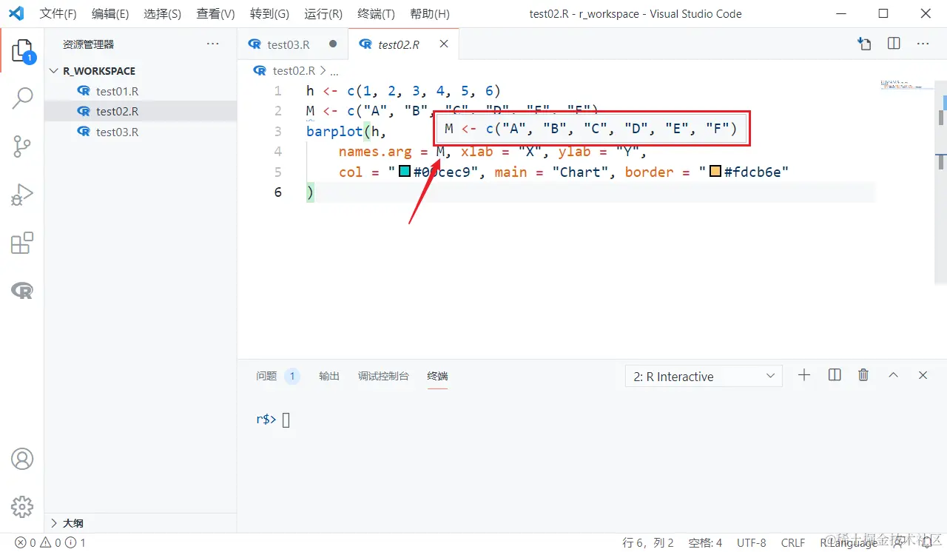Screen dimensions: 947x552
Task: Switch to the 问题 panel tab
Action: 277,376
